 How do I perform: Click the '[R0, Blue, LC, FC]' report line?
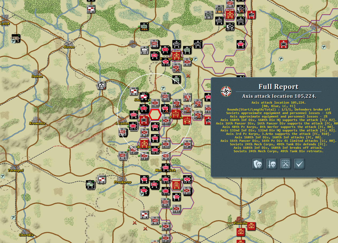click(x=279, y=106)
